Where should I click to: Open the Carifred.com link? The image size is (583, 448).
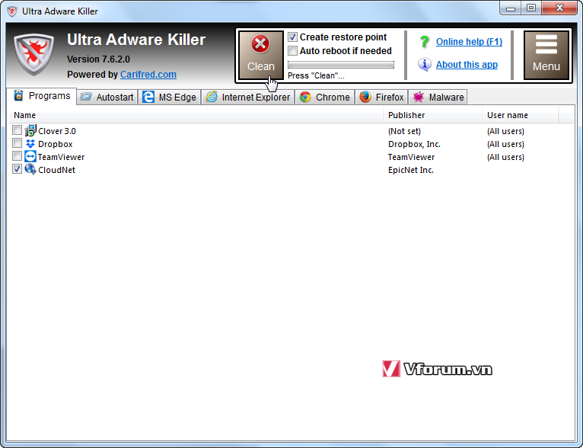pyautogui.click(x=148, y=75)
